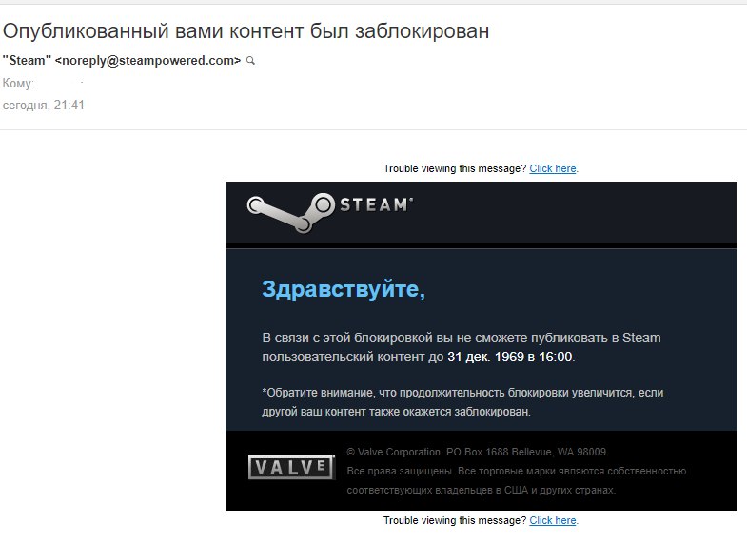Click the Valve logo in email footer
The width and height of the screenshot is (747, 542).
click(x=291, y=467)
